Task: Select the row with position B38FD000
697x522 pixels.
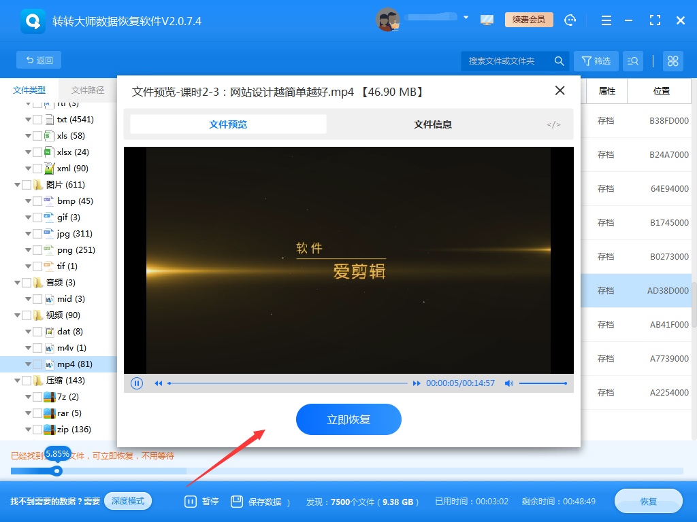Action: tap(636, 120)
